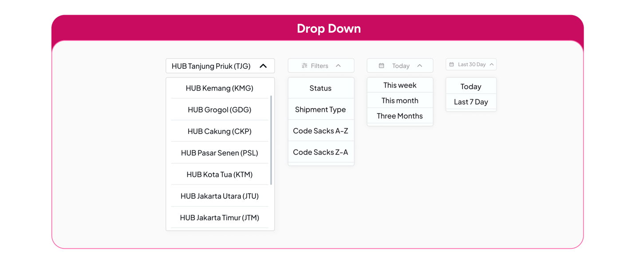Select HUB Jakarta Timur (JTM)
This screenshot has height=263, width=639.
(220, 217)
